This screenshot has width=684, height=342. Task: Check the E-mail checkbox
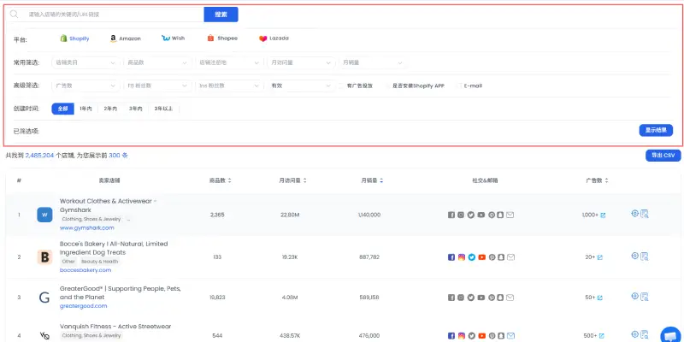coord(458,86)
